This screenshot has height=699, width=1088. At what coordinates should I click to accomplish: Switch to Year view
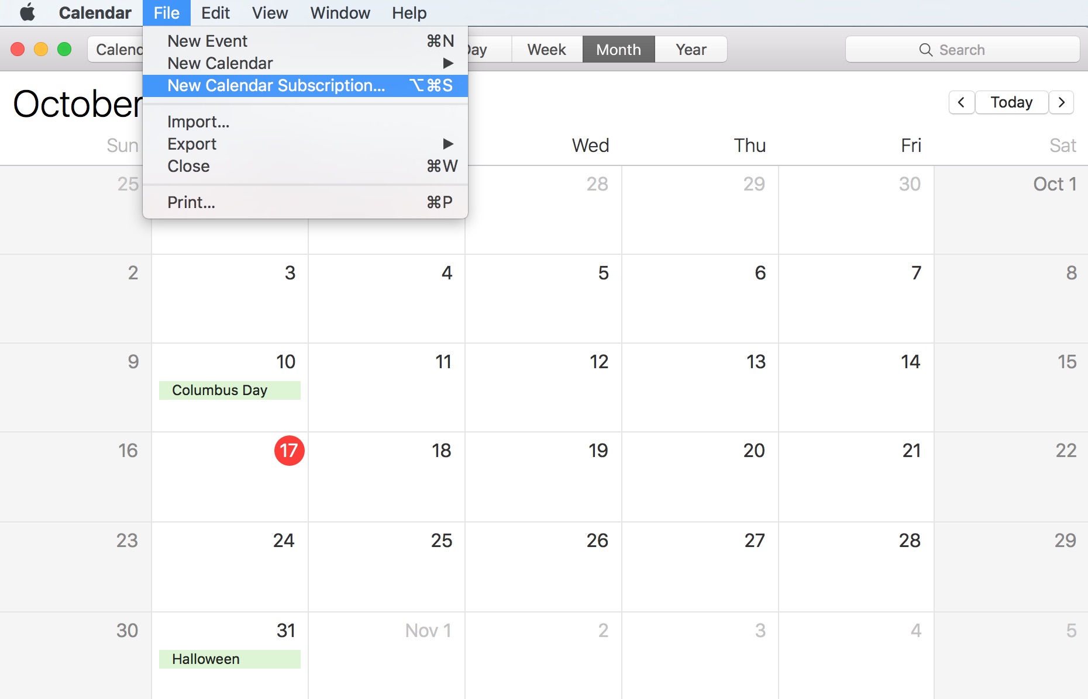[x=691, y=50]
